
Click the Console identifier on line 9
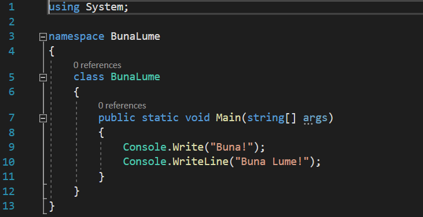pos(145,147)
